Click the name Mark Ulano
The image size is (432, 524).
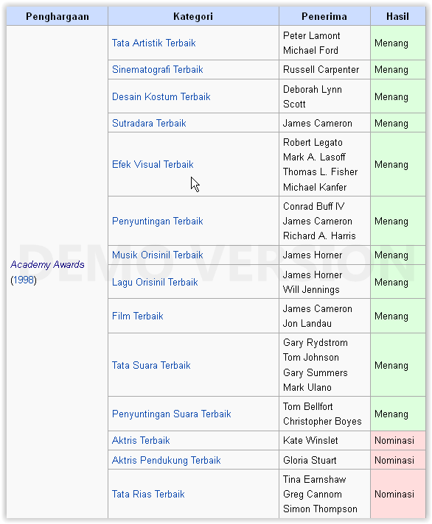307,388
